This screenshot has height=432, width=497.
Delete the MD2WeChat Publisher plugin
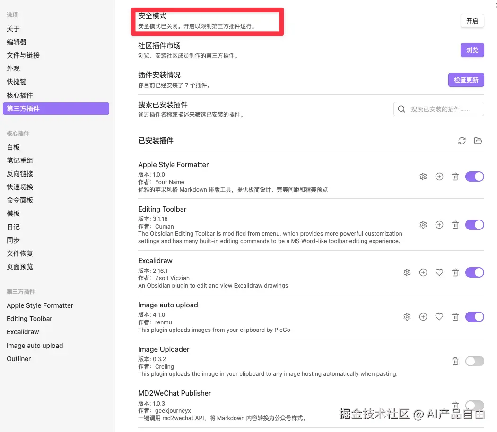pos(455,405)
